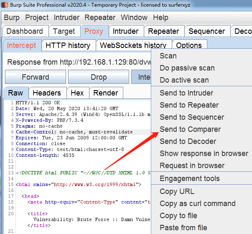Select the Raw view tab
Screen dimensions: 252x234
point(16,93)
